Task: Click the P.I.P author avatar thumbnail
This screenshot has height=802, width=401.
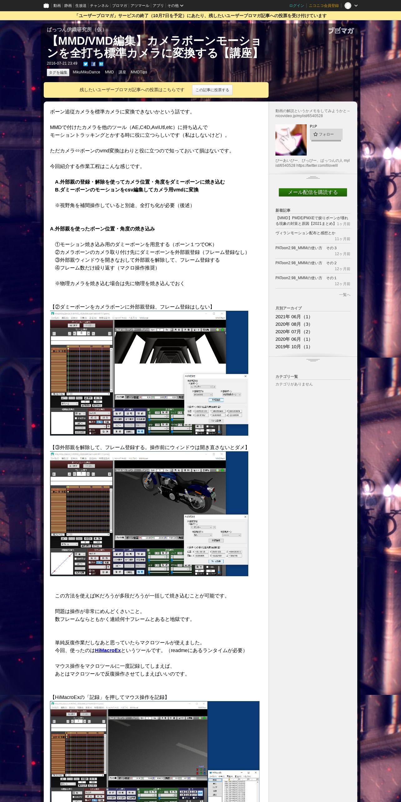Action: 291,140
